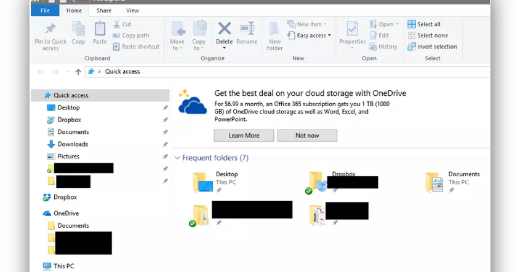Go up one folder level arrow
The width and height of the screenshot is (520, 272).
pos(78,72)
